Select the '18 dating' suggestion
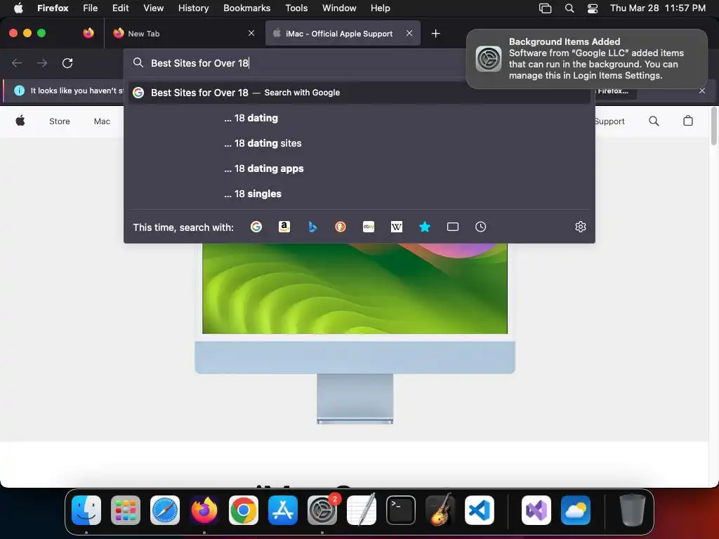Image resolution: width=719 pixels, height=539 pixels. (x=359, y=118)
